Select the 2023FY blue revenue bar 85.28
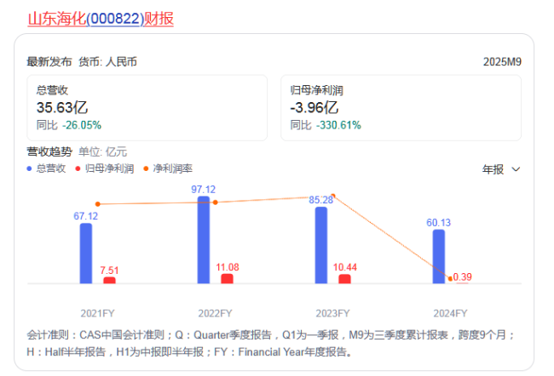The image size is (554, 376). tap(321, 245)
